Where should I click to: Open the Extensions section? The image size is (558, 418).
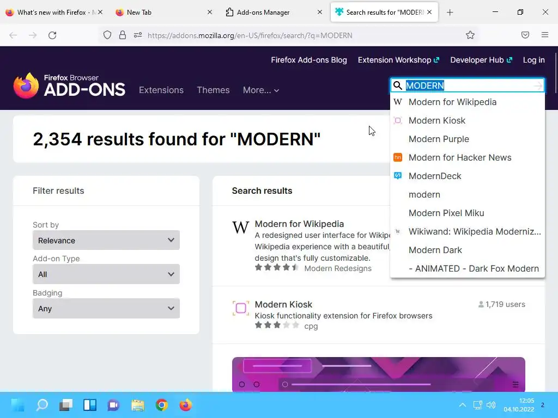(161, 90)
